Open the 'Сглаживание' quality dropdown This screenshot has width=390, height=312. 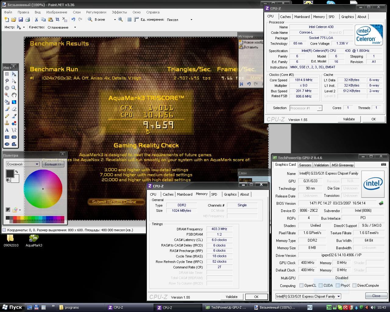pos(75,27)
